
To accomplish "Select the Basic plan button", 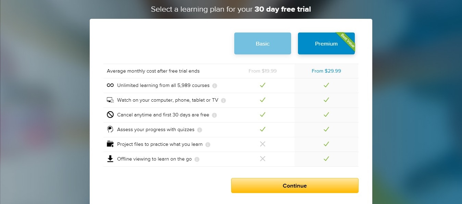I will pyautogui.click(x=263, y=43).
